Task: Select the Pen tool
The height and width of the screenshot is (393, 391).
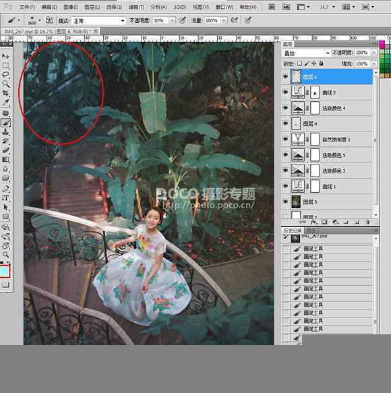Action: (x=5, y=189)
